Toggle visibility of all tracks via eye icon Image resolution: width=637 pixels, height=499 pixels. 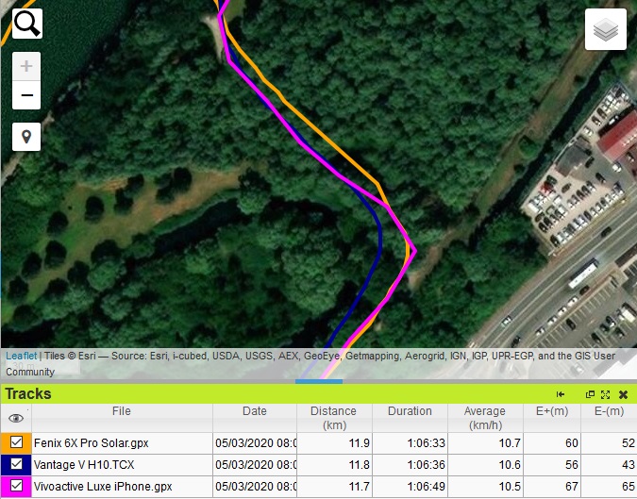(16, 418)
